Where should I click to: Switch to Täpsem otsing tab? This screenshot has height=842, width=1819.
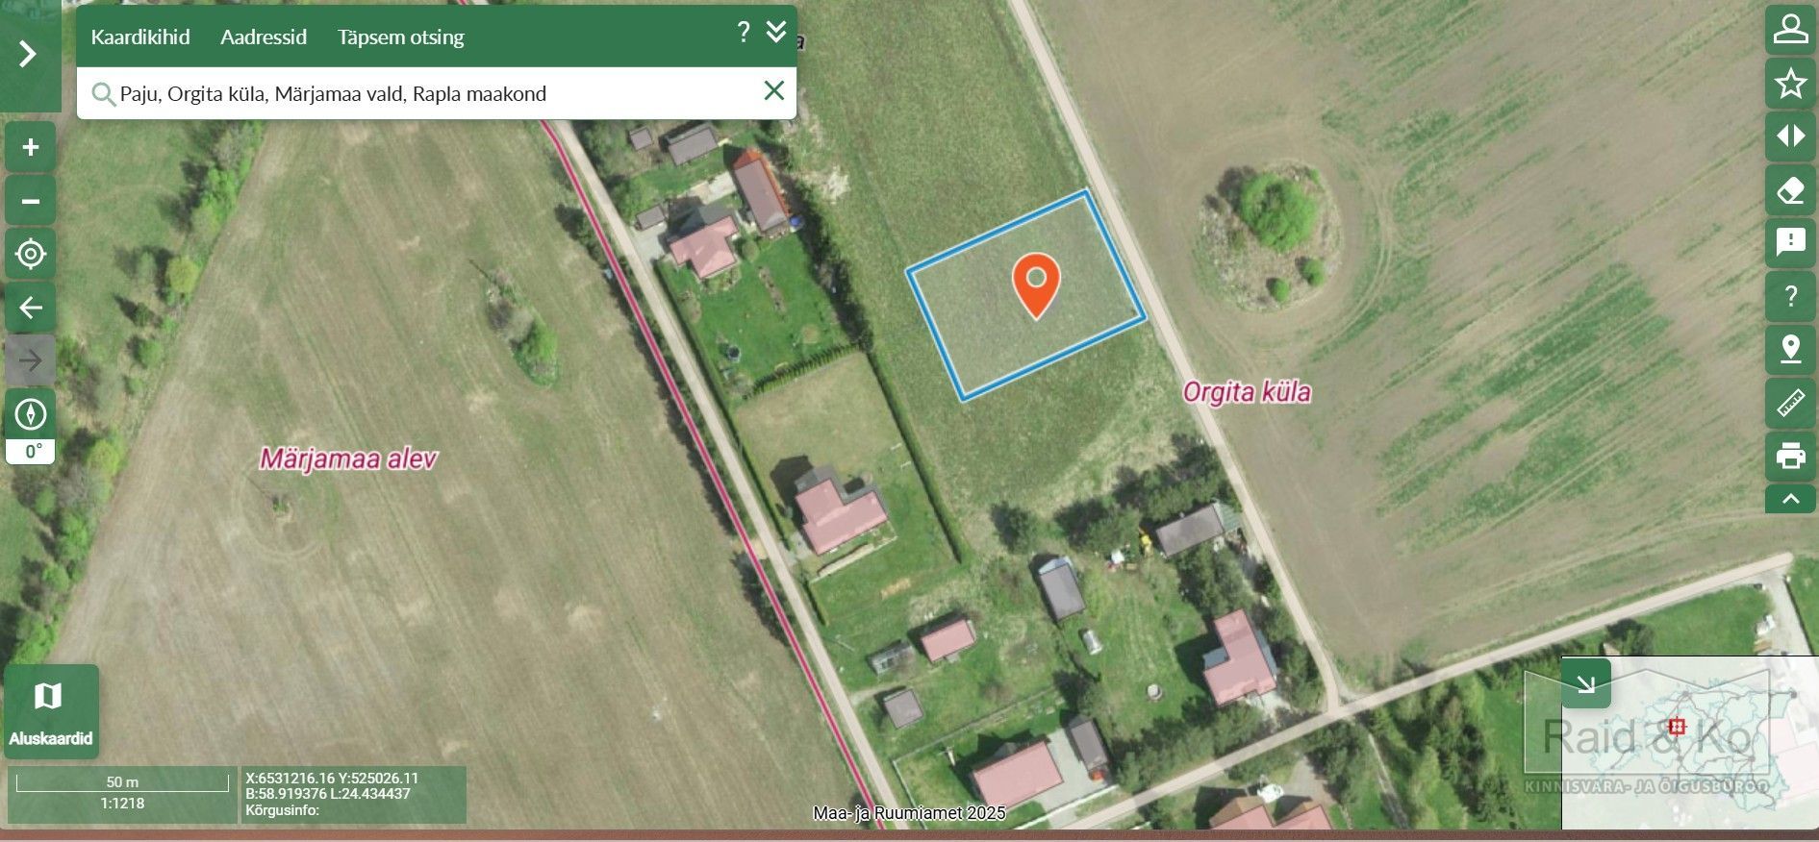tap(400, 37)
